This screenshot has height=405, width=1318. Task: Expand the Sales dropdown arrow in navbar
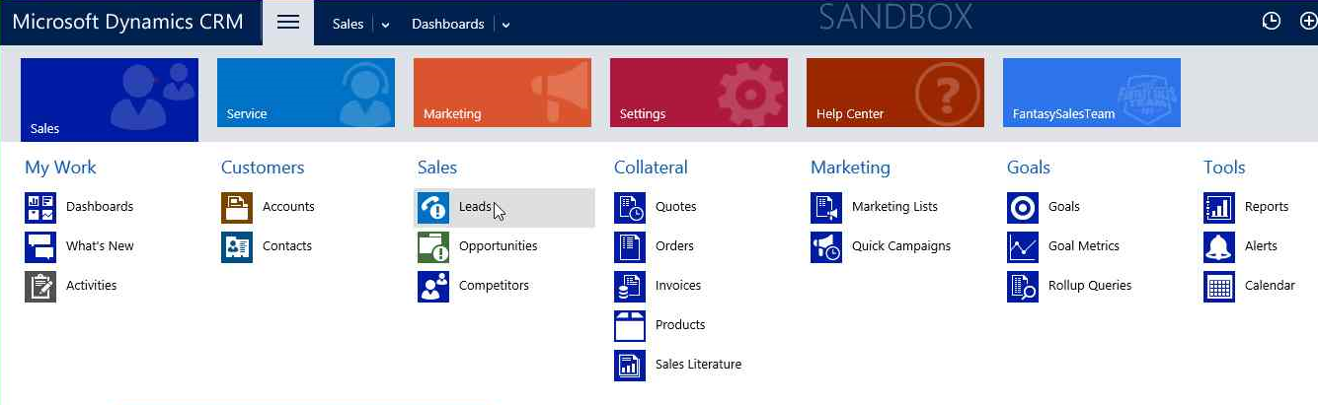[385, 25]
